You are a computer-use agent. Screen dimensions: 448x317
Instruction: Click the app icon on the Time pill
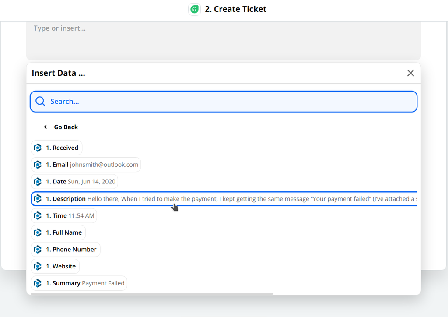pyautogui.click(x=38, y=215)
